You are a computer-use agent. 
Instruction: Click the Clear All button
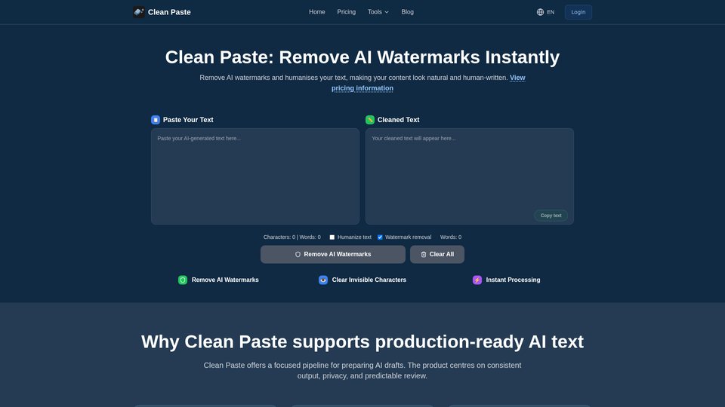[x=437, y=254]
